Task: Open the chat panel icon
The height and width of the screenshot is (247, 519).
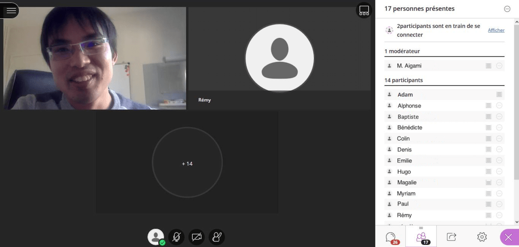Action: (391, 237)
